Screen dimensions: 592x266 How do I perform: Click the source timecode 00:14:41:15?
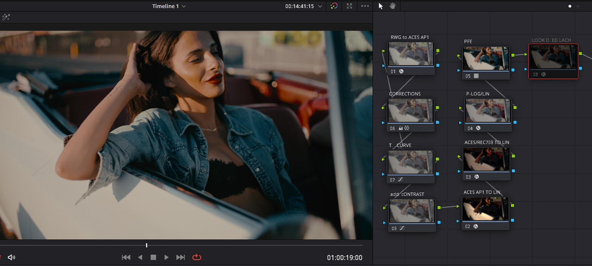click(299, 6)
